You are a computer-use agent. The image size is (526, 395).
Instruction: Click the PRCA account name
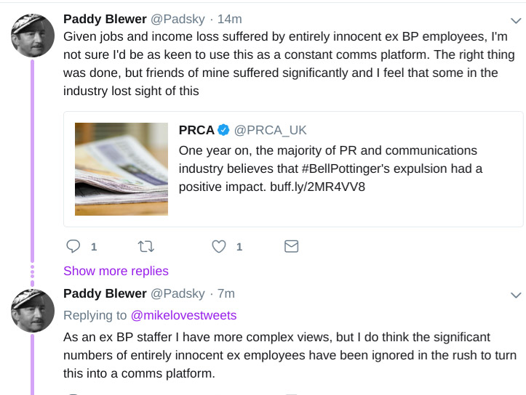click(x=196, y=130)
